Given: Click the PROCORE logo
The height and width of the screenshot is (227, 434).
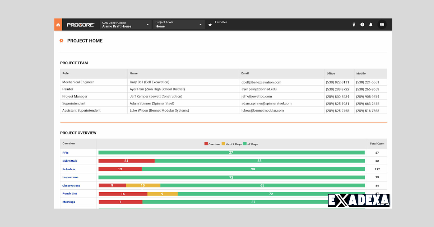Looking at the screenshot, I should pyautogui.click(x=80, y=24).
